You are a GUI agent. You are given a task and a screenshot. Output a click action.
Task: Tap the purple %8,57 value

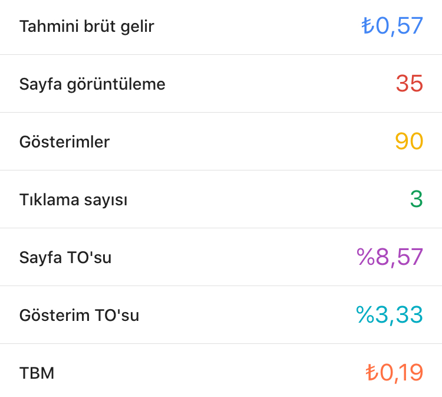point(390,257)
